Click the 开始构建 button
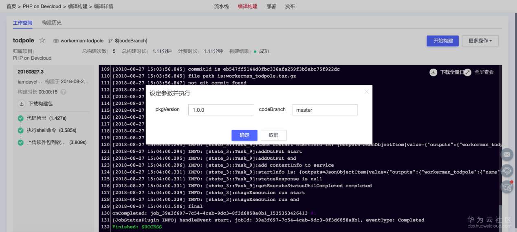517x232 pixels. [443, 41]
